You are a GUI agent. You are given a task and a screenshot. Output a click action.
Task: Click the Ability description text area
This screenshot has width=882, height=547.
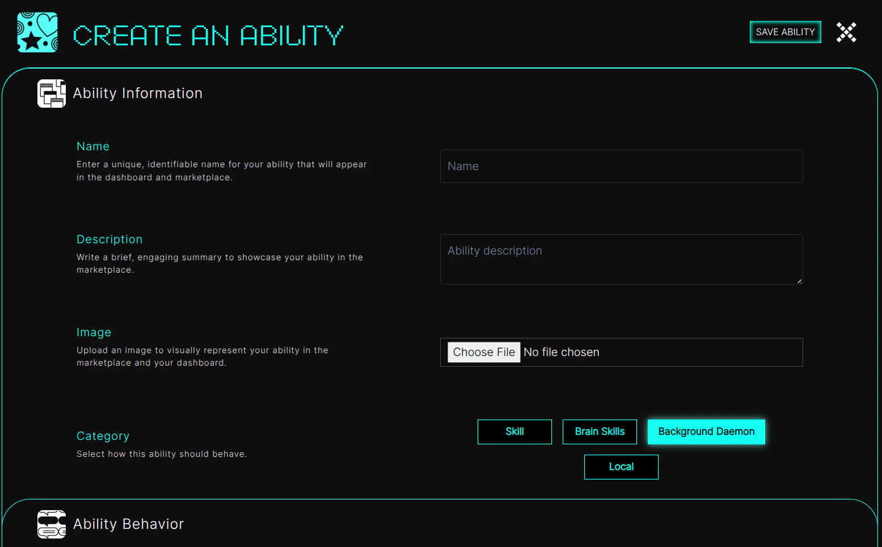(621, 259)
